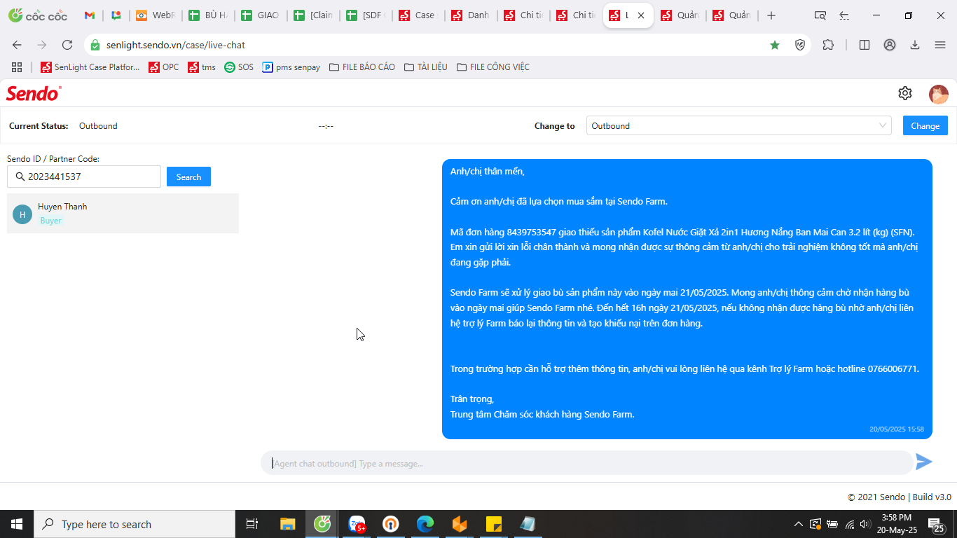Switch to the Case tab
This screenshot has width=957, height=538.
pyautogui.click(x=418, y=15)
